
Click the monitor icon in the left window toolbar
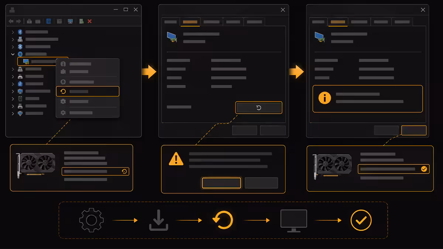(x=70, y=21)
